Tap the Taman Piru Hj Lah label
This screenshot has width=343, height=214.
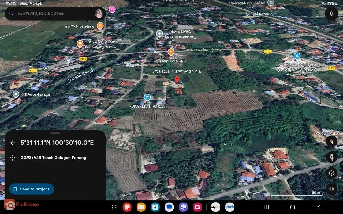tap(205, 50)
